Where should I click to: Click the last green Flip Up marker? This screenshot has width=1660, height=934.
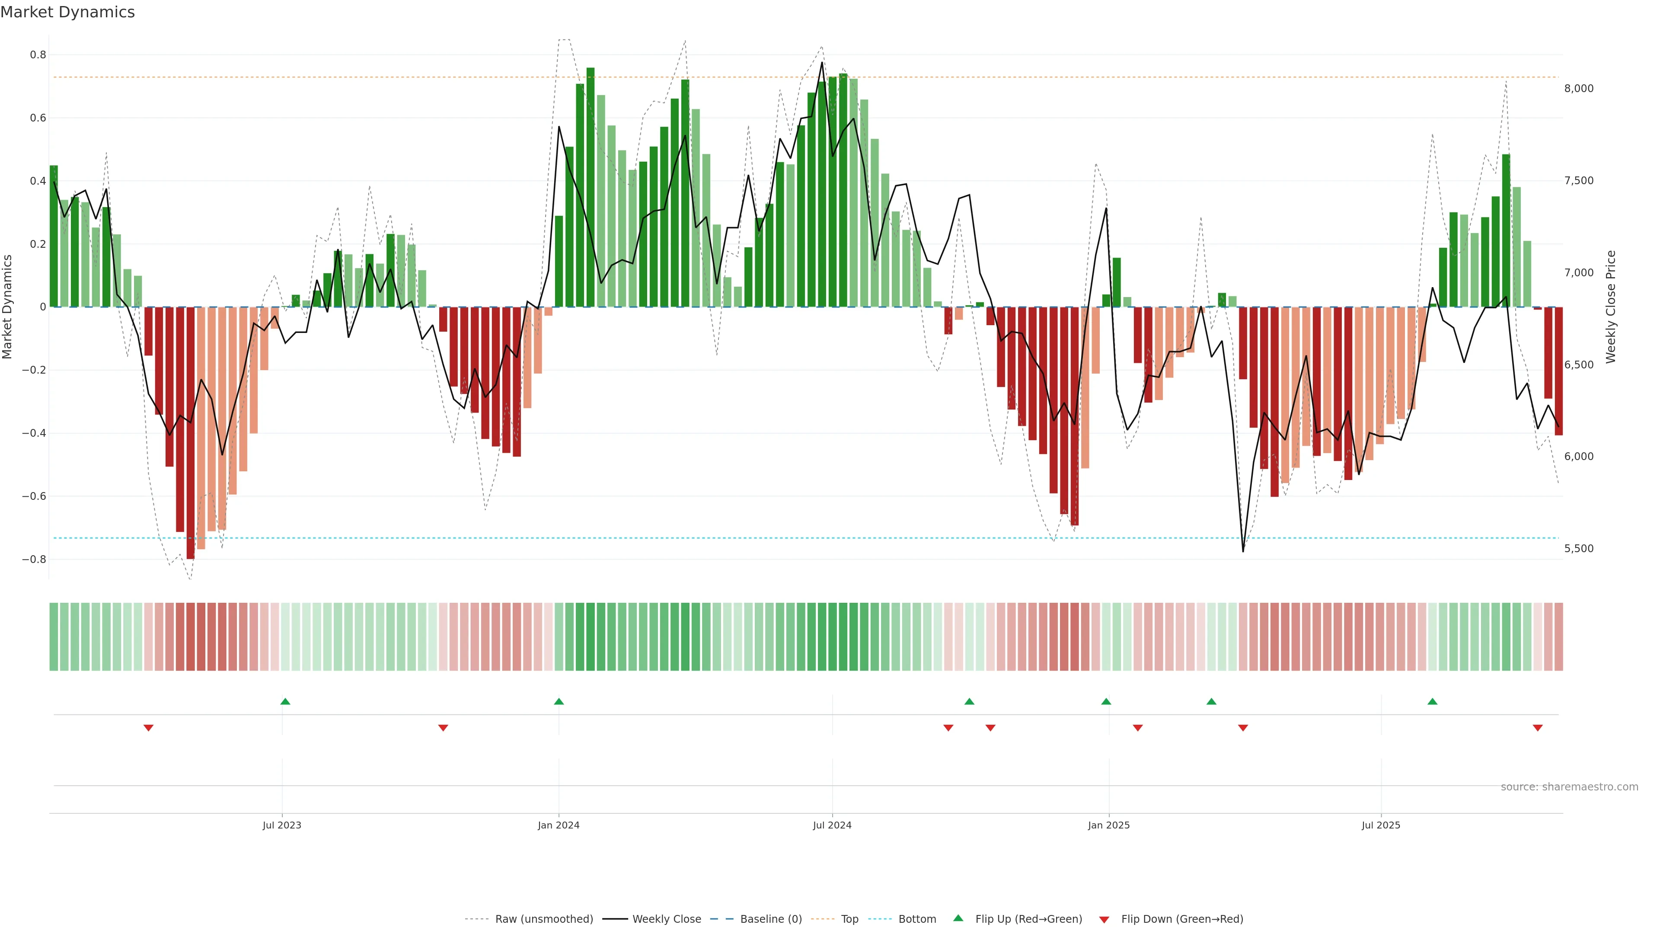tap(1433, 701)
